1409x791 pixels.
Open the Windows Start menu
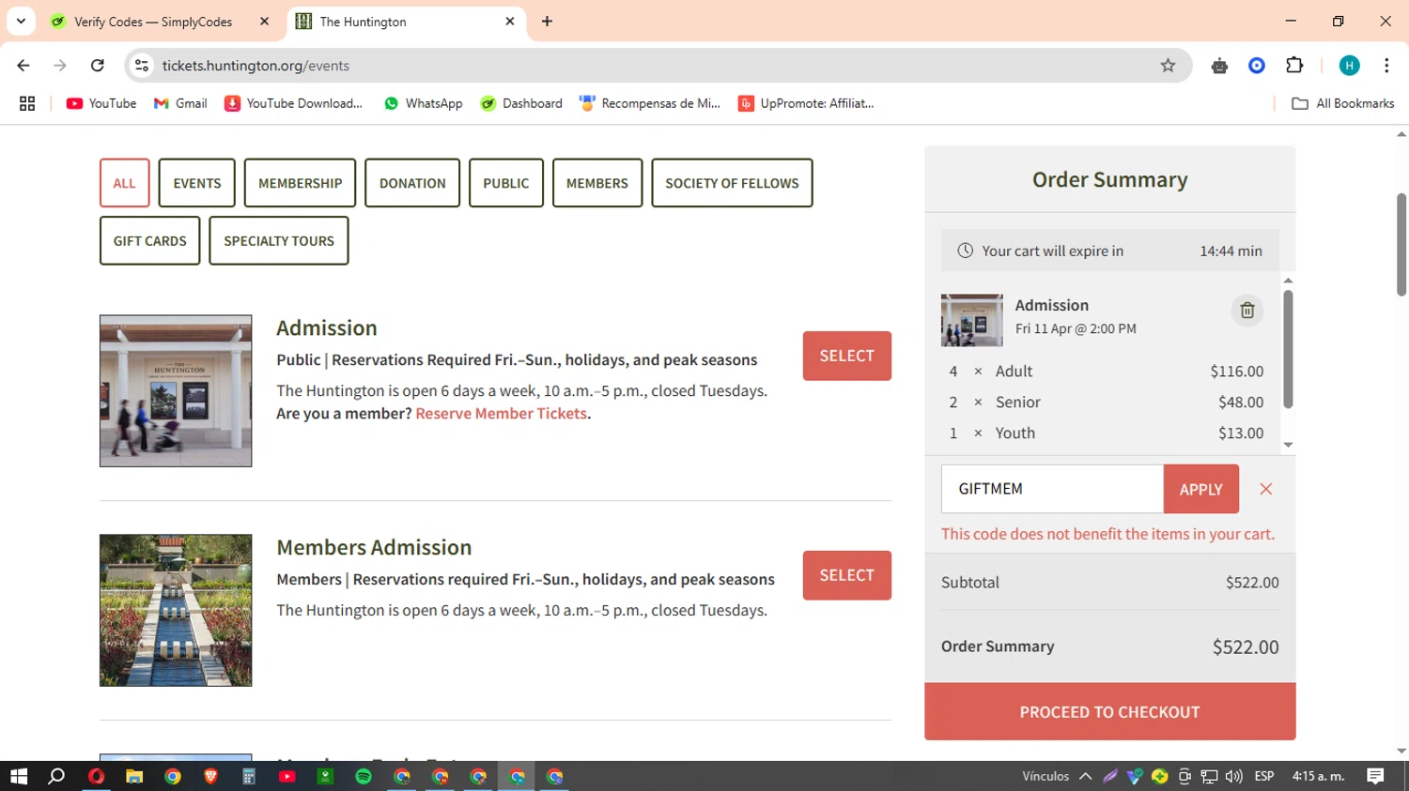[x=19, y=776]
